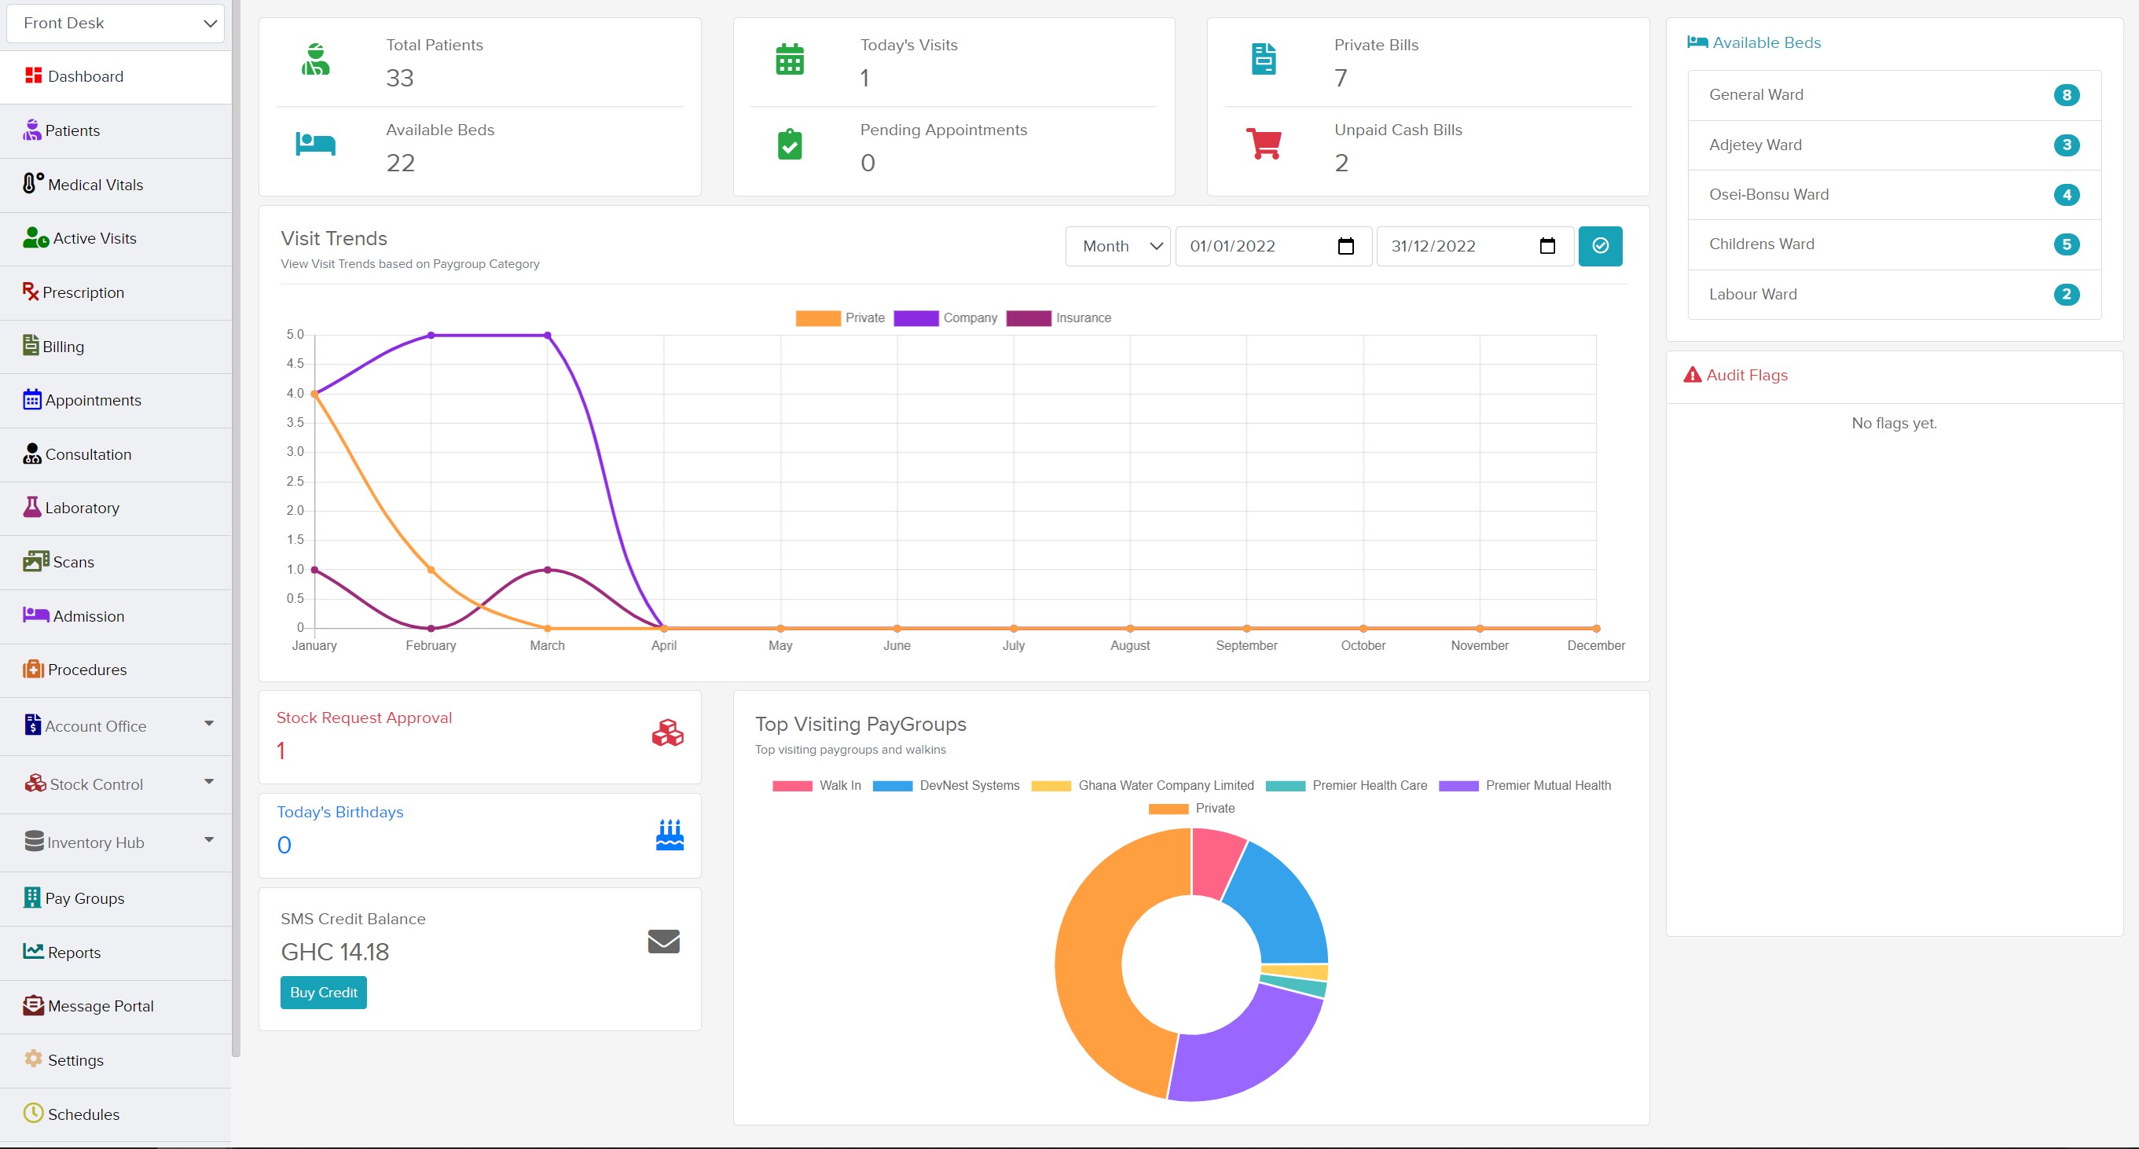Screen dimensions: 2139x1149
Task: Click the Today's Birthdays cake icon
Action: pos(670,835)
